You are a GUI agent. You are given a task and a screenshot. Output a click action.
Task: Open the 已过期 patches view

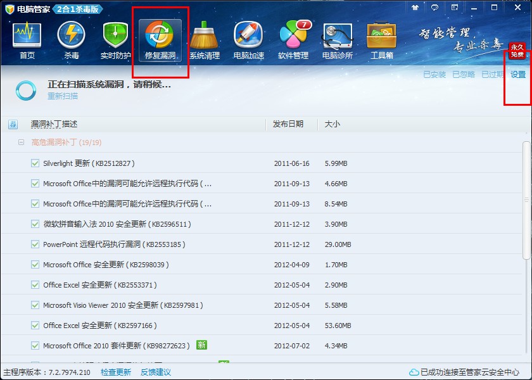492,75
